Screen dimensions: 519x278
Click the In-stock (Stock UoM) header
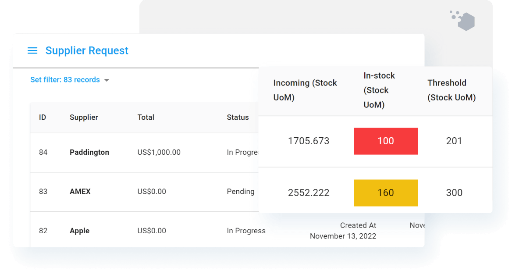pyautogui.click(x=379, y=90)
